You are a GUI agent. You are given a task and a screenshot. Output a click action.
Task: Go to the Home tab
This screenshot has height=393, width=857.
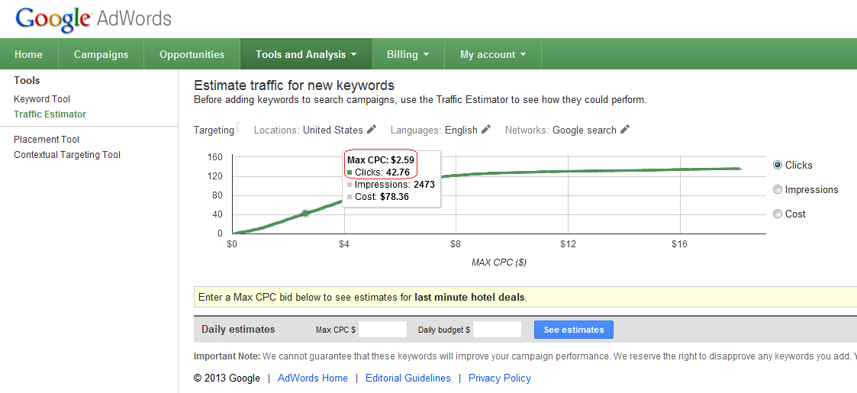(x=28, y=54)
